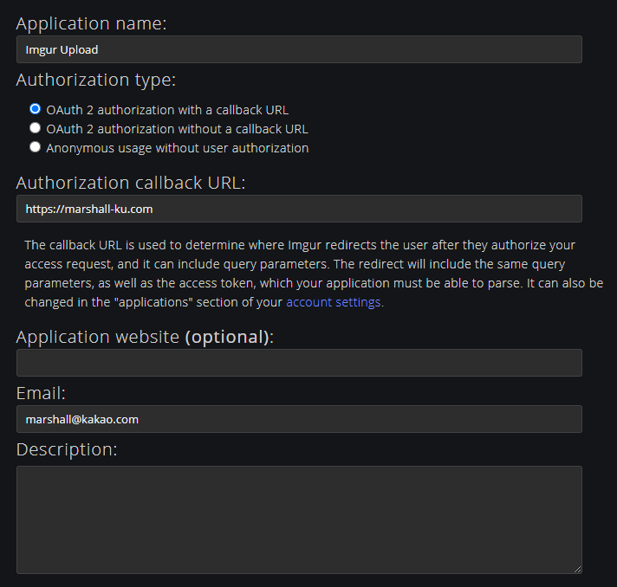The image size is (617, 587).
Task: Click inside the Description text area
Action: pos(299,519)
